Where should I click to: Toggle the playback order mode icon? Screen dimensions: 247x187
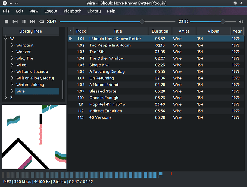pos(42,22)
